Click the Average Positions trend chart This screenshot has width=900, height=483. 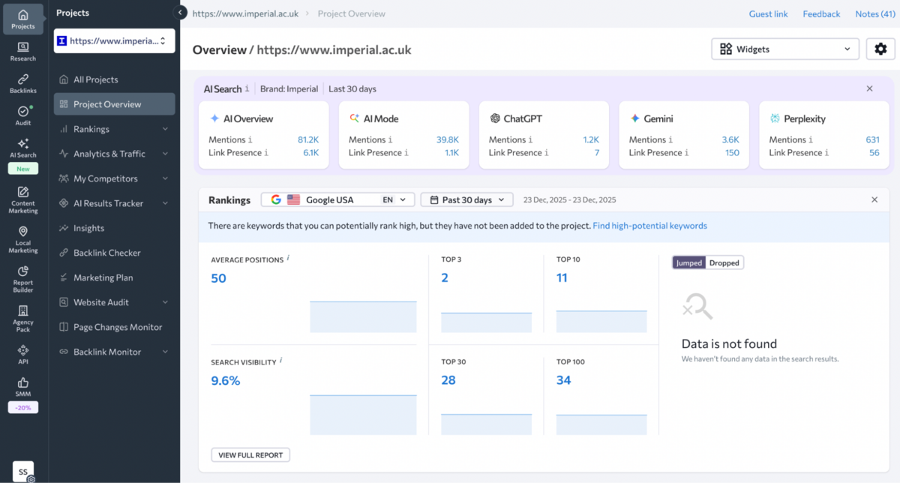[x=363, y=316]
